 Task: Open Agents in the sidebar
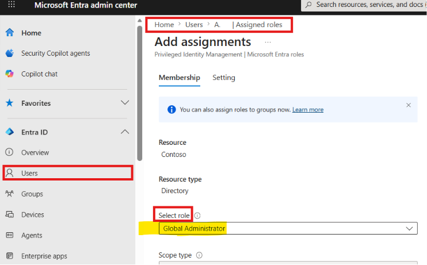pyautogui.click(x=32, y=235)
